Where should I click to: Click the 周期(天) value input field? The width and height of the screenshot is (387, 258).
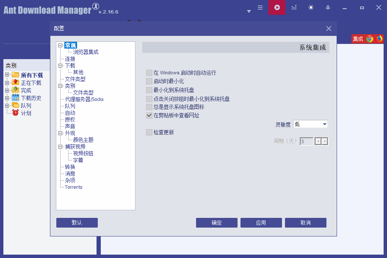tap(306, 141)
